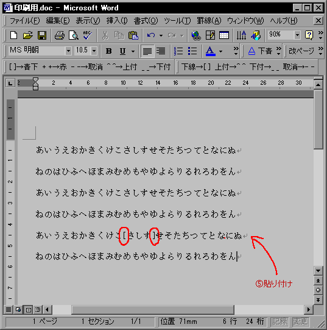Viewport: 327px width, 330px height.
Task: Click the ruler tab alignment selector
Action: 10,83
